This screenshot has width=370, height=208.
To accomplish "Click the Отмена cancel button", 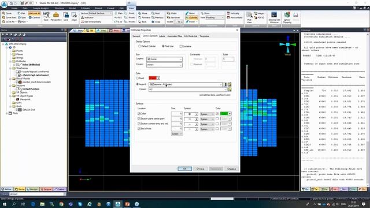I will click(x=201, y=169).
